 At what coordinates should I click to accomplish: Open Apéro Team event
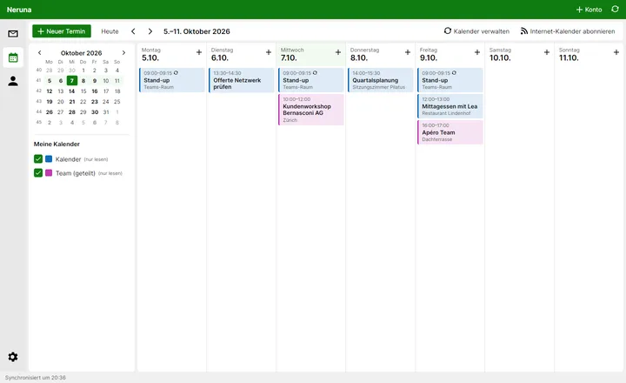tap(450, 132)
